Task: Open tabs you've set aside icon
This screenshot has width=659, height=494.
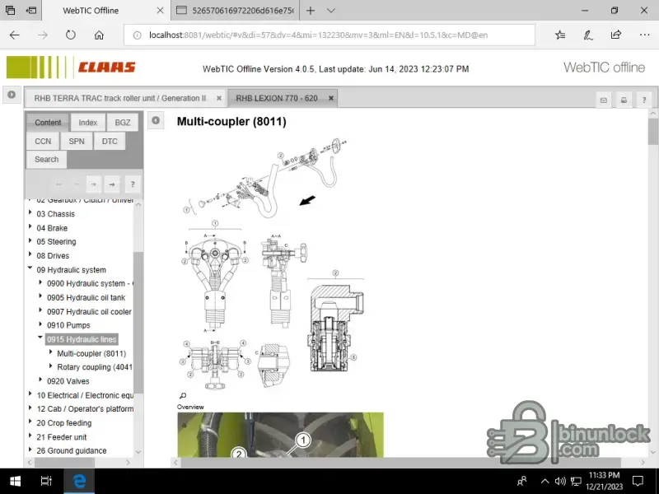Action: click(x=10, y=11)
